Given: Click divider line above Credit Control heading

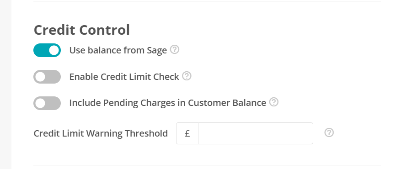Looking at the screenshot, I should (x=207, y=1).
